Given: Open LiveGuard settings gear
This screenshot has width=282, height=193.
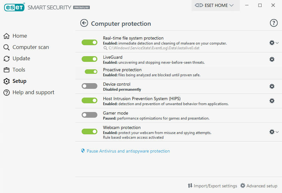Looking at the screenshot, I should coord(272,59).
